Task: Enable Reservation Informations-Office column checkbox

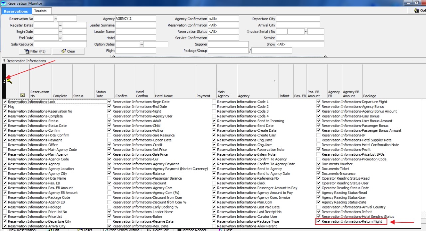Action: (5, 145)
